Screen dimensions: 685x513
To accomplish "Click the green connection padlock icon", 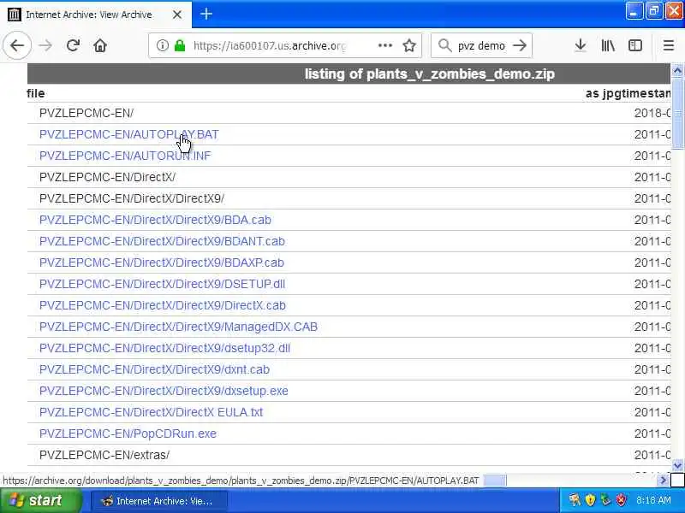I will click(180, 45).
